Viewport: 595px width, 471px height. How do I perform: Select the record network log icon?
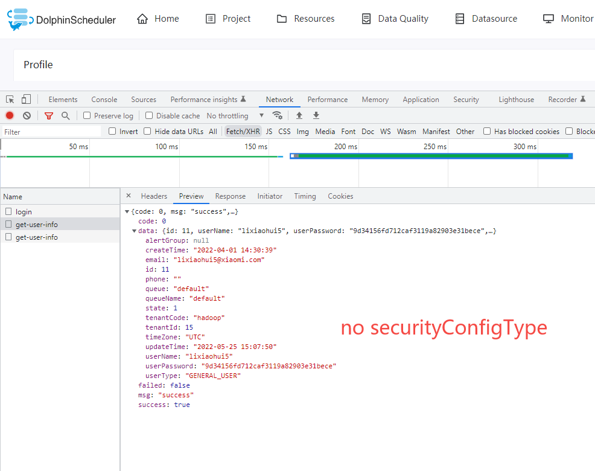pos(8,115)
